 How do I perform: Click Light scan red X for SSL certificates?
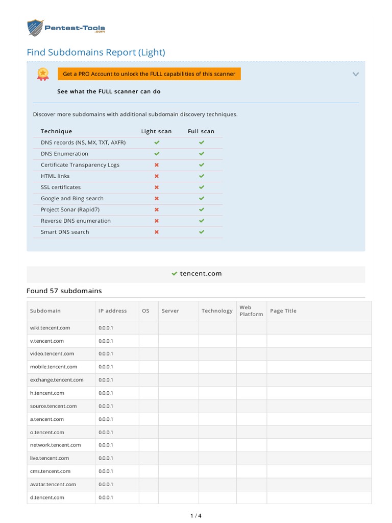pyautogui.click(x=157, y=187)
